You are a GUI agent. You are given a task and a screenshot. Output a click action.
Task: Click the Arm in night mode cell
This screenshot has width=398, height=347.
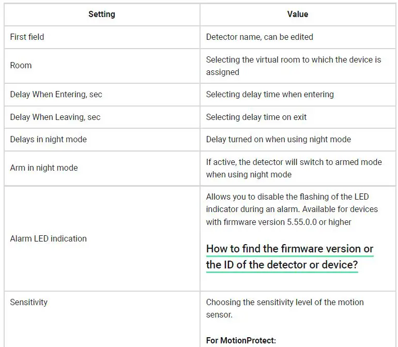(44, 168)
